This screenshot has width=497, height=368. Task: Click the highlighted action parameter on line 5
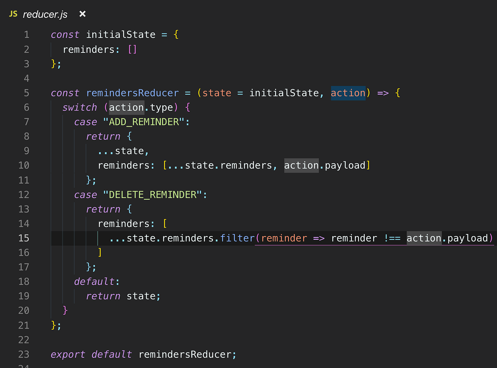tap(348, 93)
